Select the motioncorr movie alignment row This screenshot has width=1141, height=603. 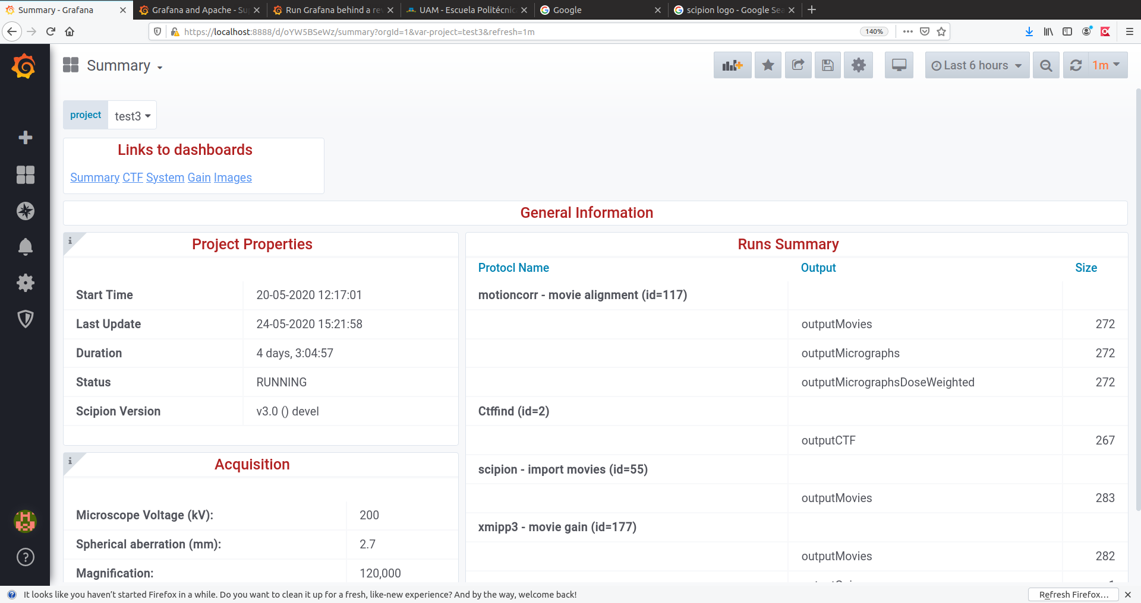tap(796, 295)
